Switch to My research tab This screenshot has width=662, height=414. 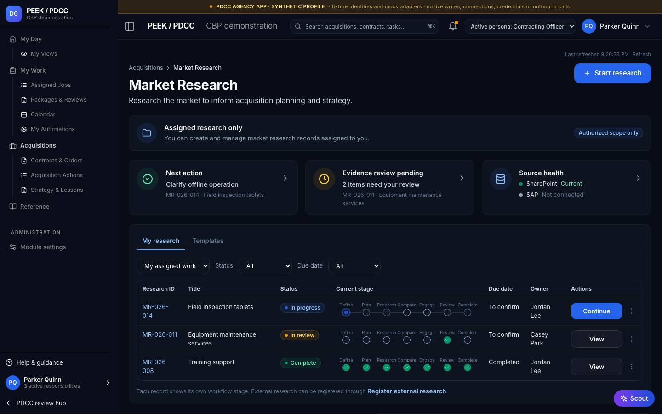(160, 241)
